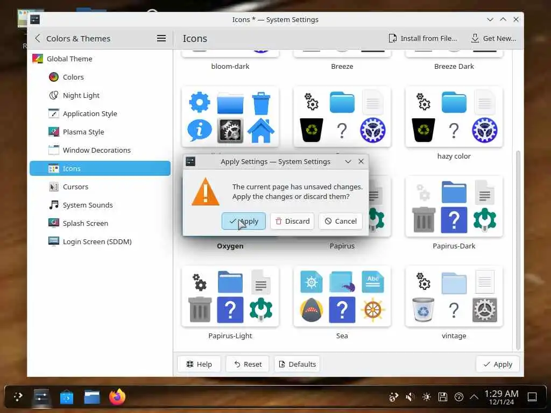Open Discover software store from taskbar
This screenshot has width=551, height=413.
point(67,397)
